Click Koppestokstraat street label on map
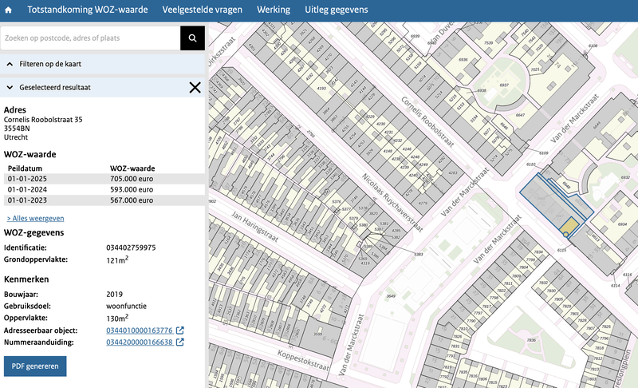 304,360
